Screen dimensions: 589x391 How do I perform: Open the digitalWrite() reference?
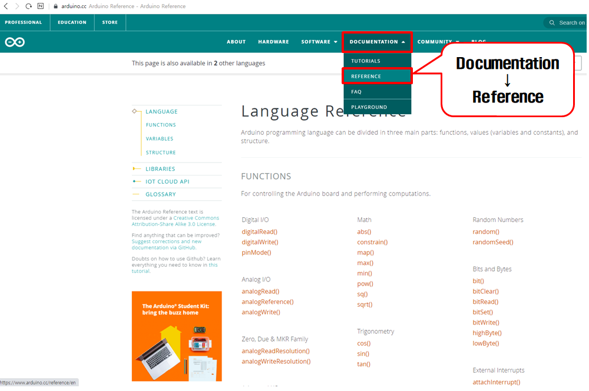pos(260,242)
